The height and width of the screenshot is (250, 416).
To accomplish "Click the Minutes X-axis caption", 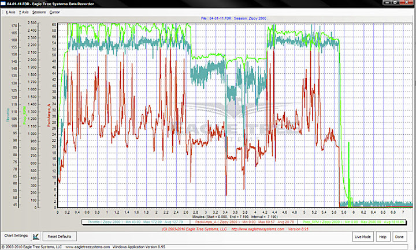I will (x=235, y=217).
